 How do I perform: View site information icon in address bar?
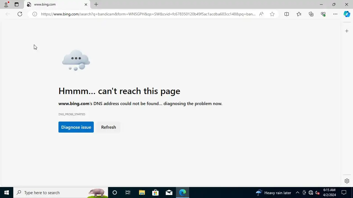[x=35, y=14]
